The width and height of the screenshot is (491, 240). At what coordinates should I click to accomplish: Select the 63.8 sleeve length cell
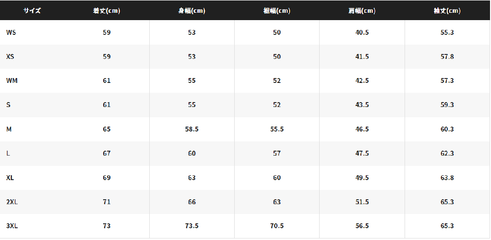point(447,178)
